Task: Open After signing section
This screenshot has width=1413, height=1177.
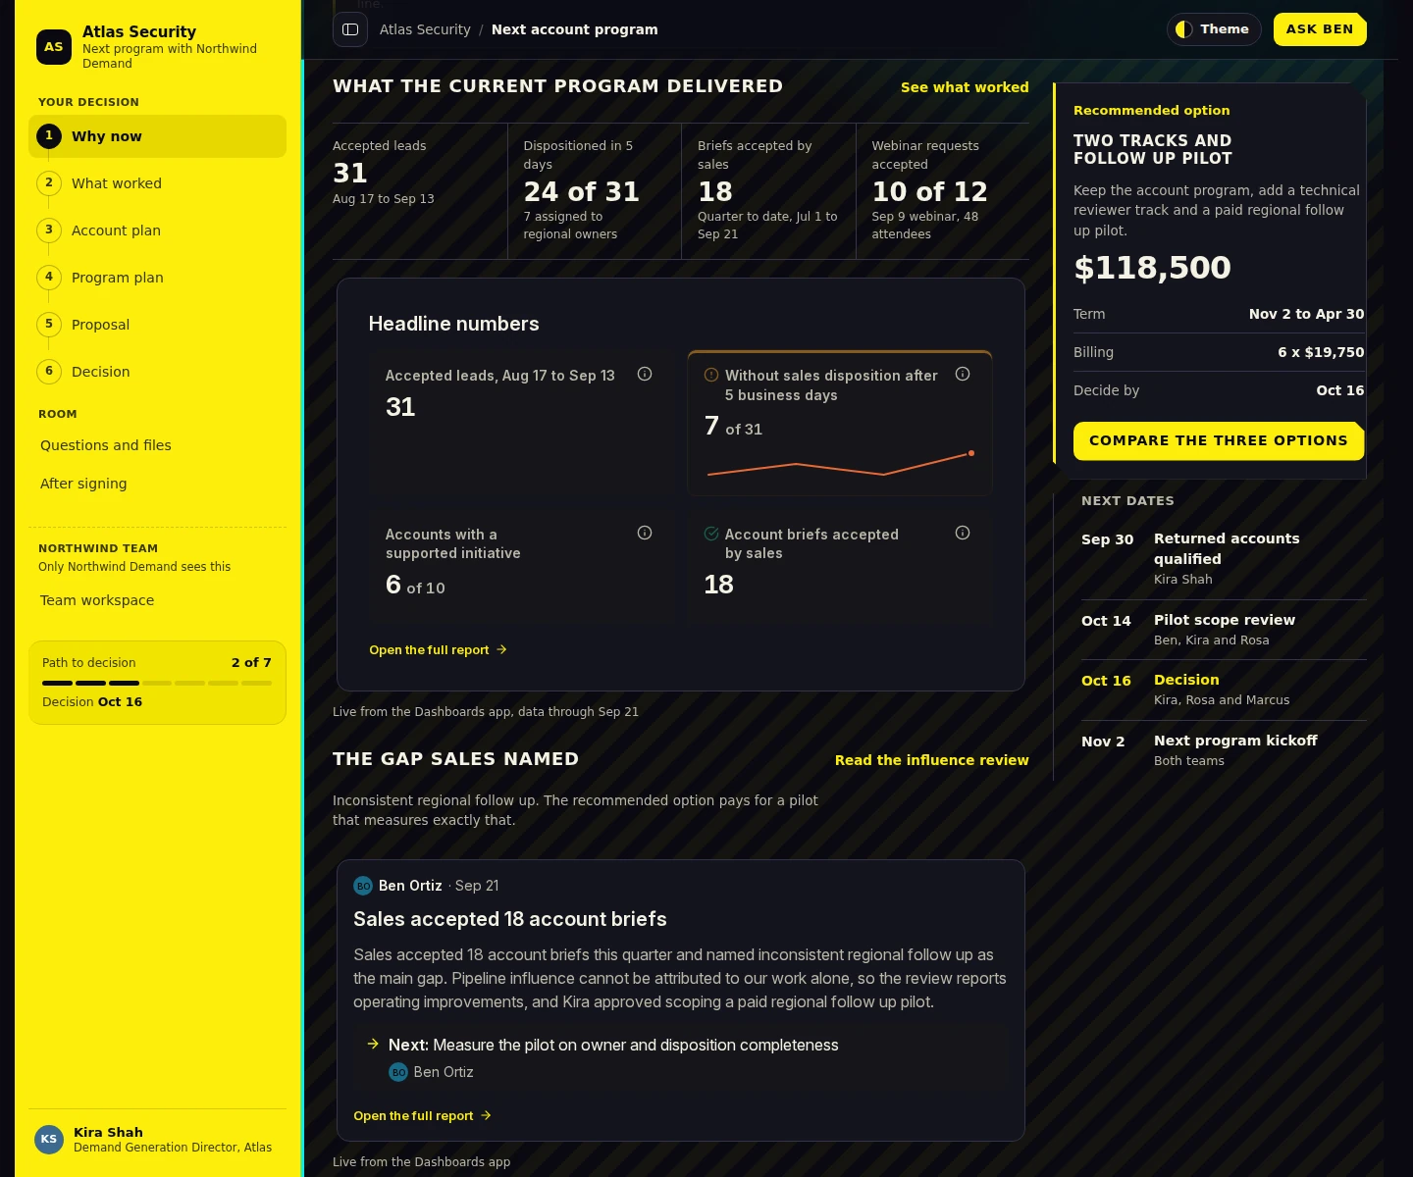Action: pos(157,484)
